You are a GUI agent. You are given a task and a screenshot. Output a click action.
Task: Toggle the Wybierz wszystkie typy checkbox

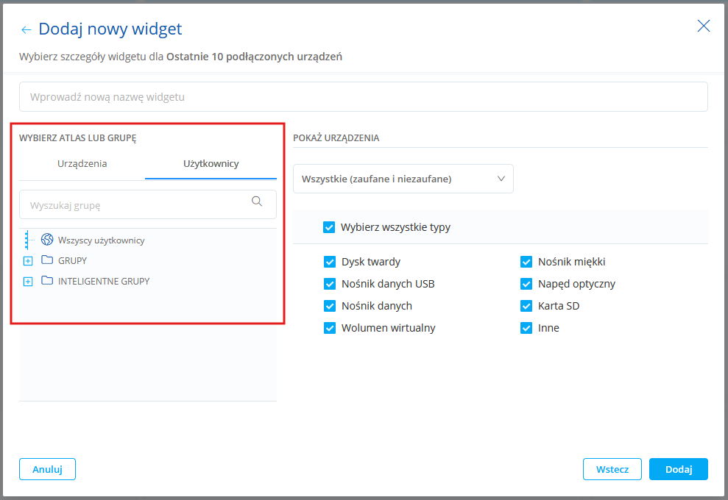coord(329,227)
